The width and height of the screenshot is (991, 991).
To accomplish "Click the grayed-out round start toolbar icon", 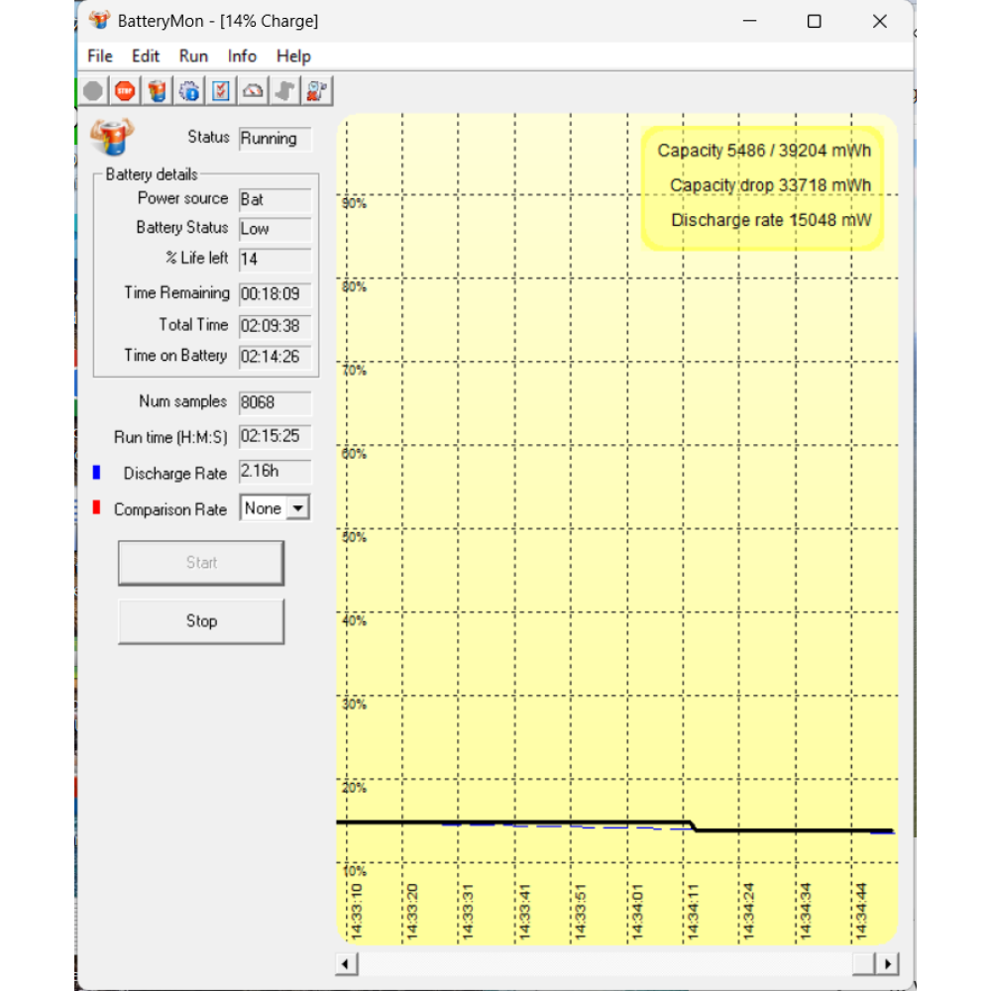I will [93, 92].
